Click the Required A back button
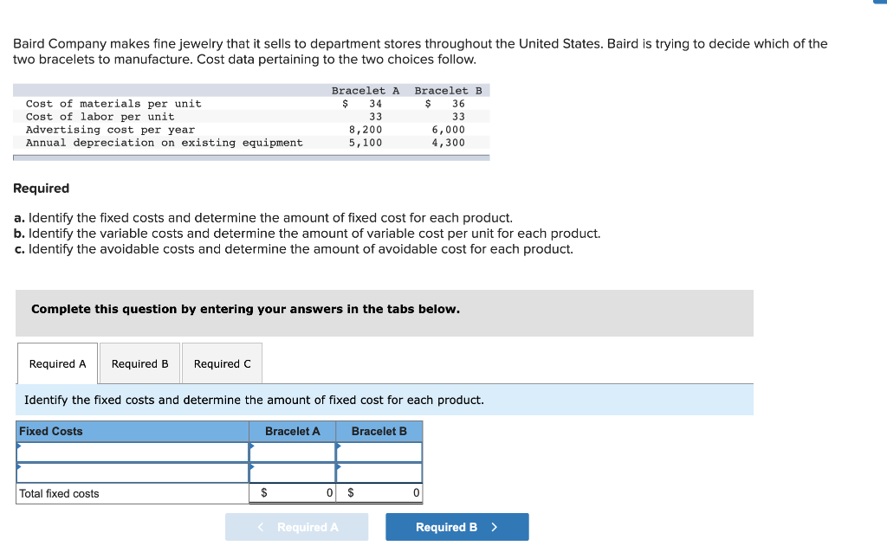 tap(296, 526)
